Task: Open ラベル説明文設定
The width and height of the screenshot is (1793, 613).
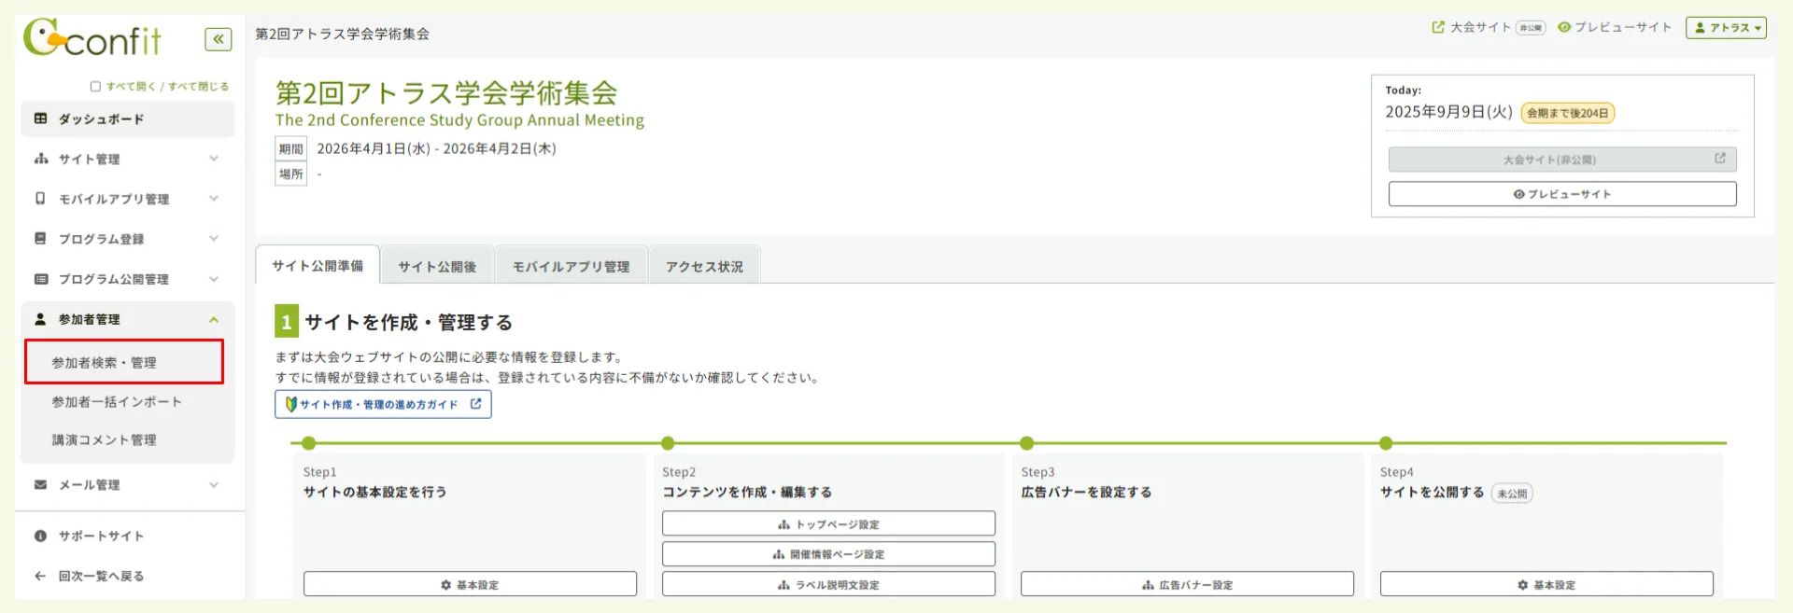Action: point(828,584)
